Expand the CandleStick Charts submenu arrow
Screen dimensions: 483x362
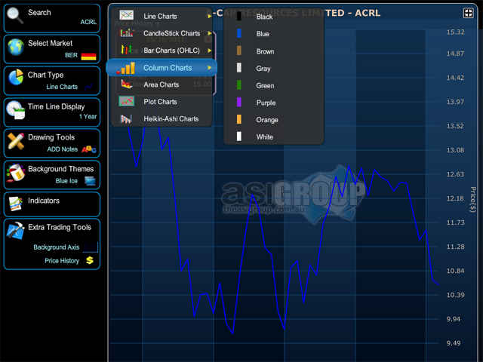tap(210, 33)
